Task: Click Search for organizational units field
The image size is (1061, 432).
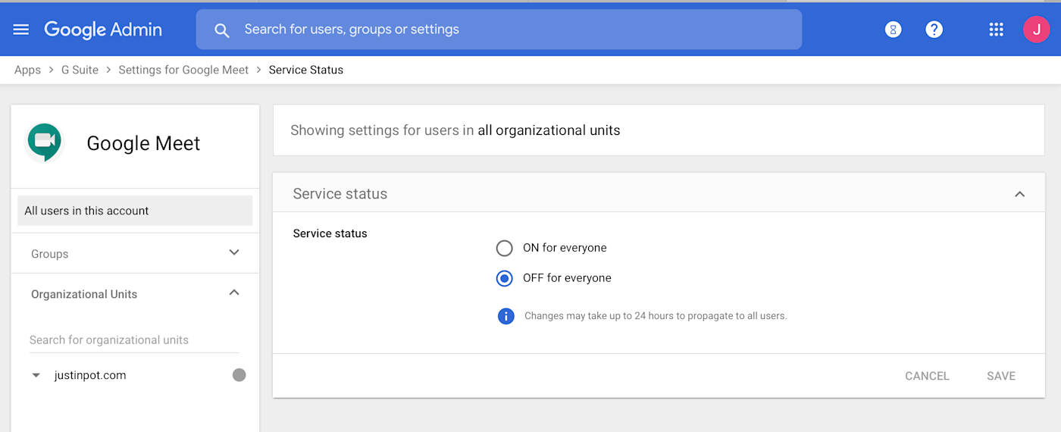Action: tap(133, 340)
